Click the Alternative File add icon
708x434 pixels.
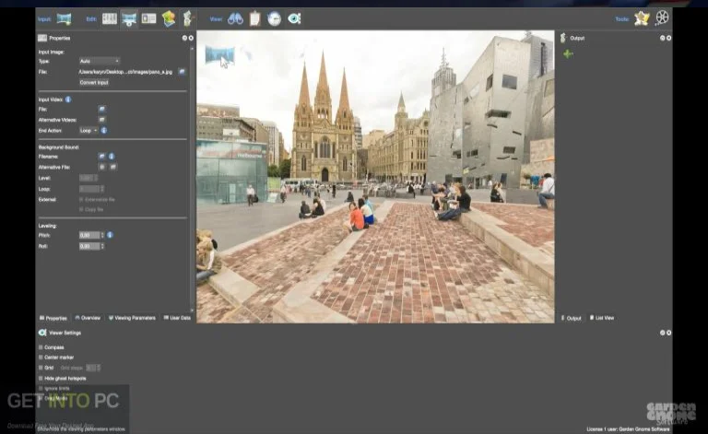(102, 167)
